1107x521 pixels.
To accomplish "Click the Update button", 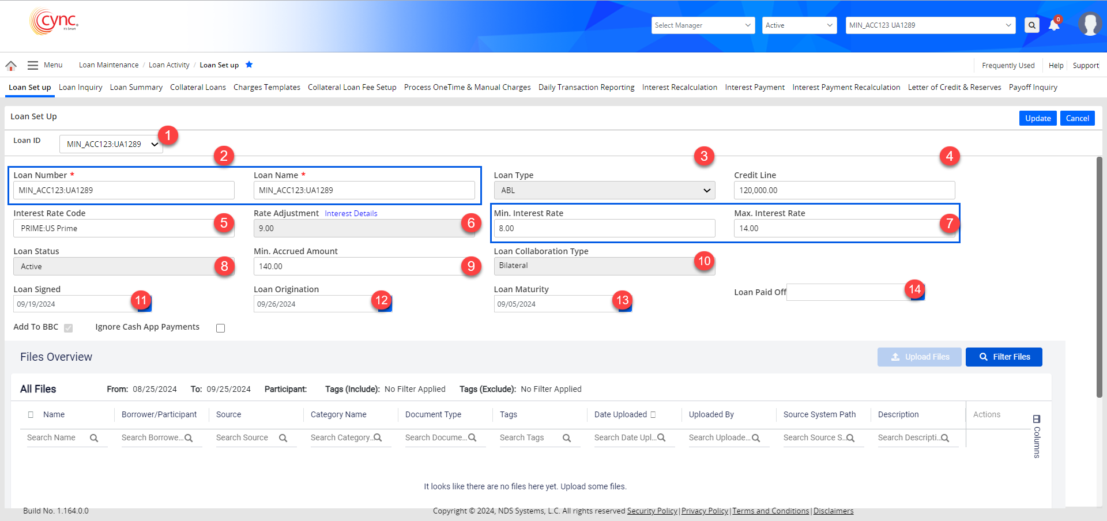I will (x=1037, y=118).
